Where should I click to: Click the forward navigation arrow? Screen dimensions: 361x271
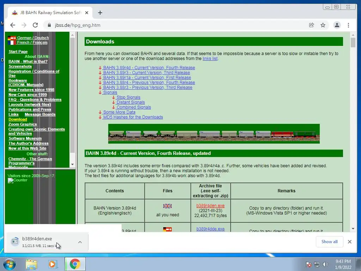pos(24,25)
